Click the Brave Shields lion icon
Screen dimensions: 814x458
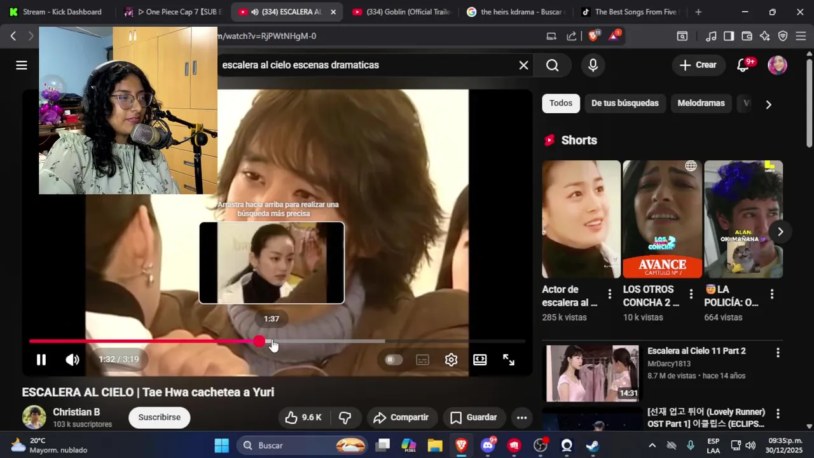[x=593, y=36]
